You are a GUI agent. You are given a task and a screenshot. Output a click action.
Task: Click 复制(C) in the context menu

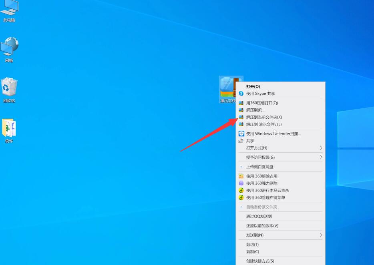pos(252,252)
